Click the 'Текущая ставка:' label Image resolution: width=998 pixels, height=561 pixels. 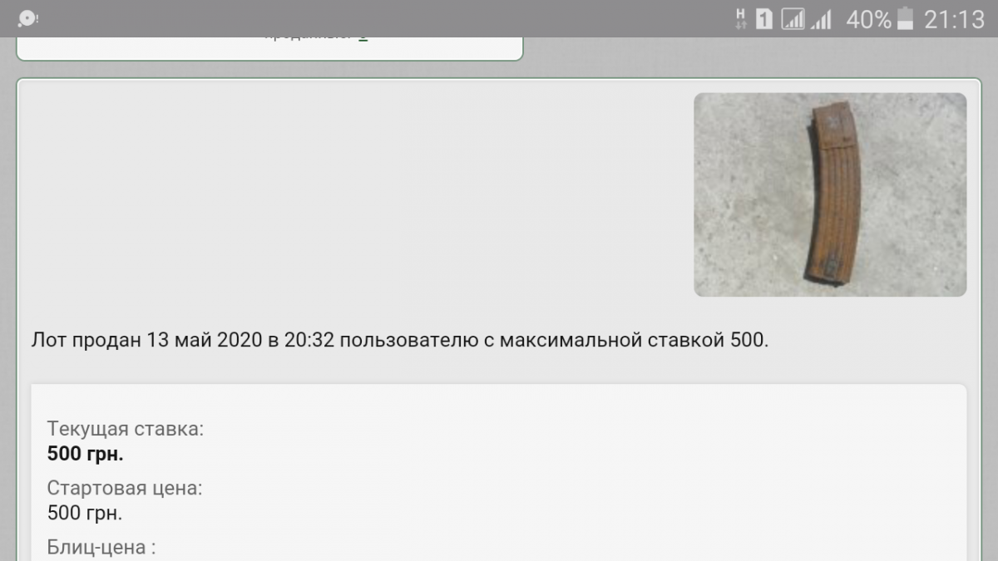[x=126, y=429]
